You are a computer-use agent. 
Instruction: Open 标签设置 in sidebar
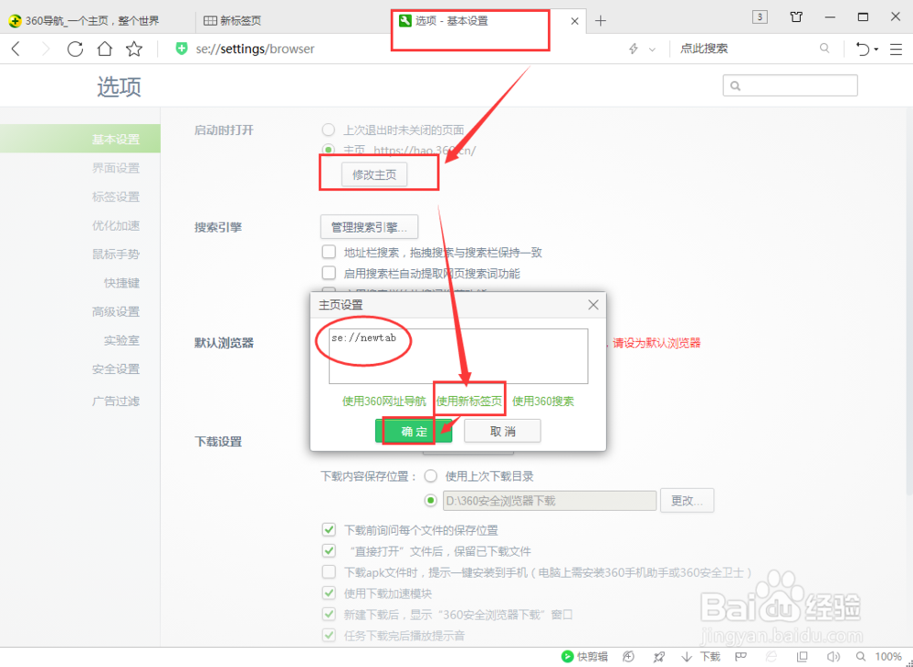click(x=115, y=197)
